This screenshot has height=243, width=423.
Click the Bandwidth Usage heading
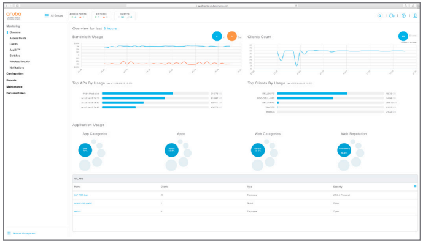pos(88,37)
